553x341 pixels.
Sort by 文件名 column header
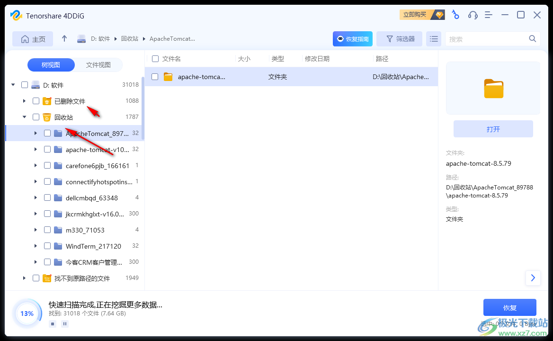pos(171,59)
